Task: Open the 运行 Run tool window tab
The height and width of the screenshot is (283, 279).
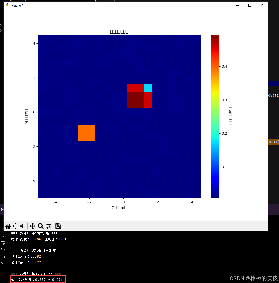Action: pos(2,209)
